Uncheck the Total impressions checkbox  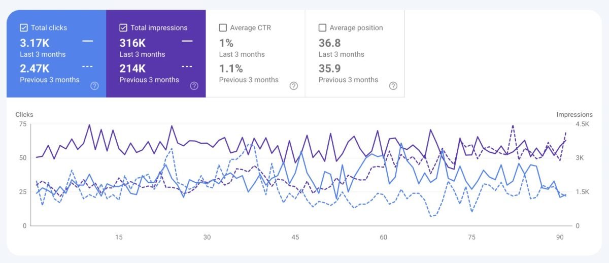[123, 28]
